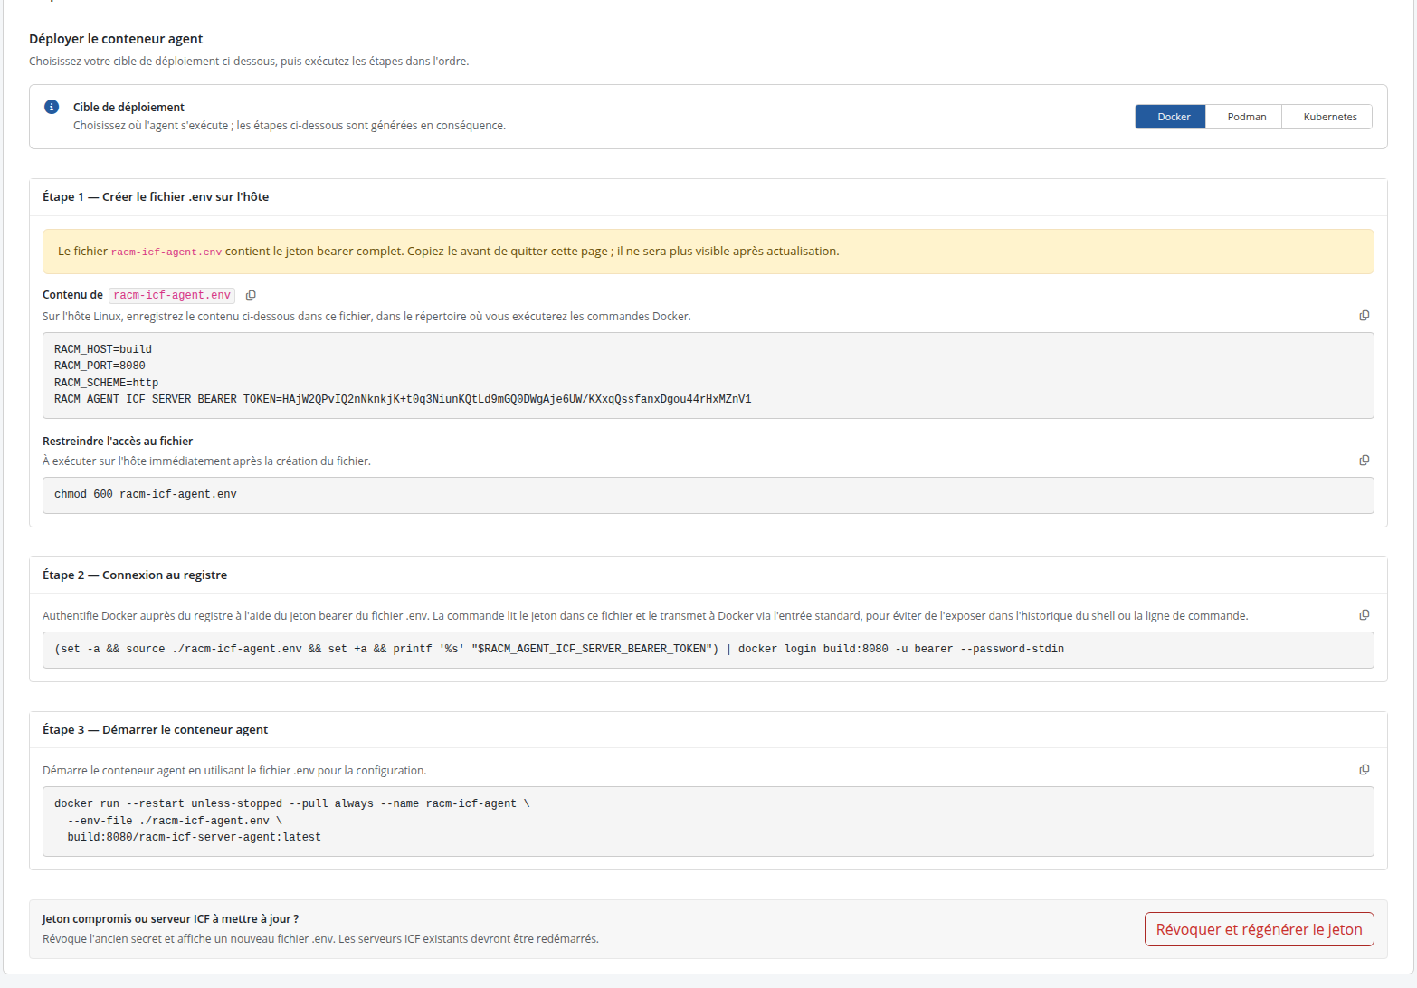Copy the .env file contents
The image size is (1417, 988).
(1364, 316)
